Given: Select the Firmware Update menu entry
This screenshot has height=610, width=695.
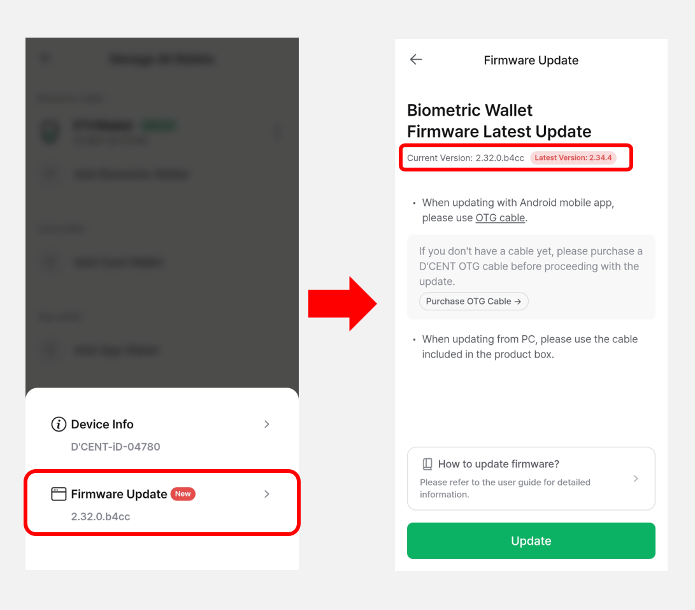Looking at the screenshot, I should click(x=162, y=503).
